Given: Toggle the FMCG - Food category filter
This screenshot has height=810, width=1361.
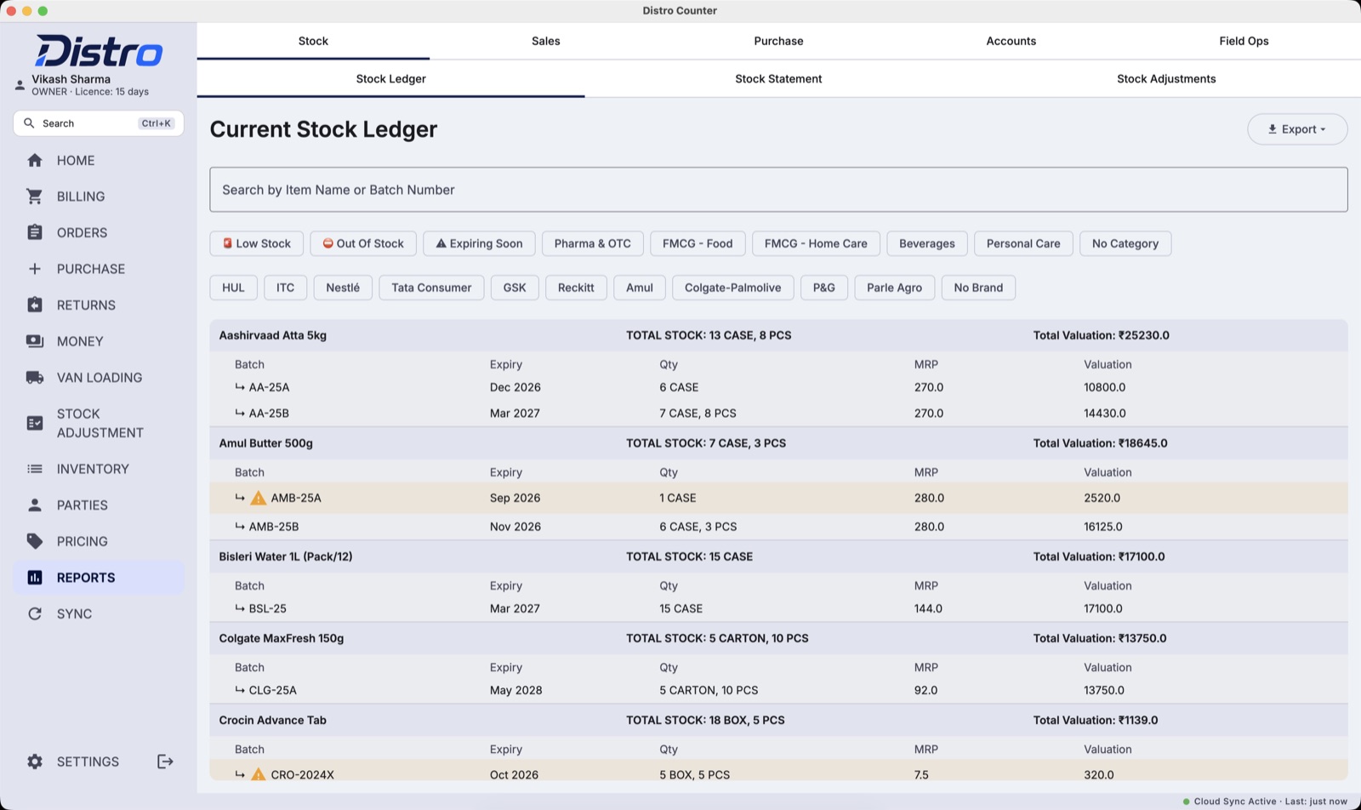Looking at the screenshot, I should pyautogui.click(x=698, y=243).
